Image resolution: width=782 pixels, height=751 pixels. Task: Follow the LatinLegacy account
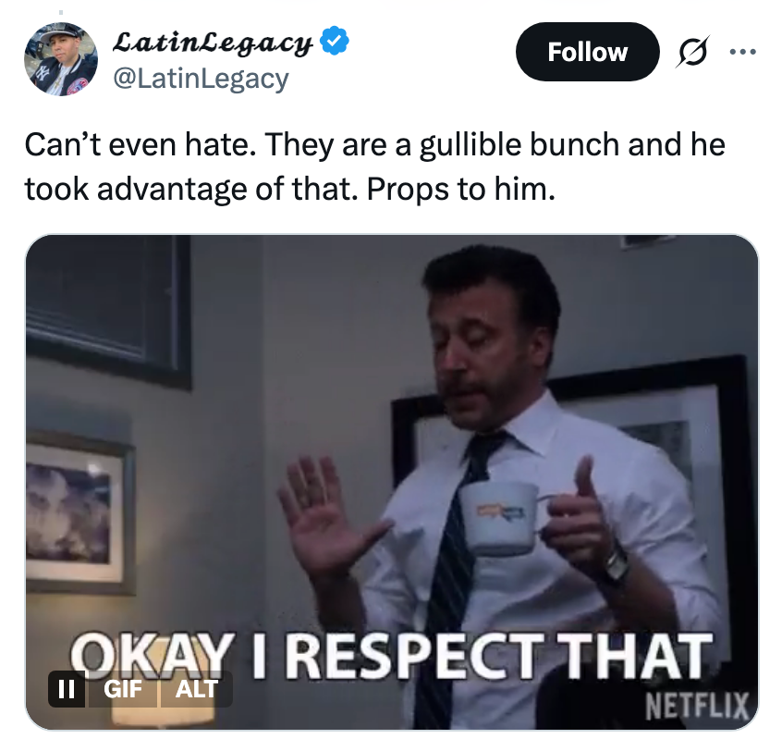(588, 52)
